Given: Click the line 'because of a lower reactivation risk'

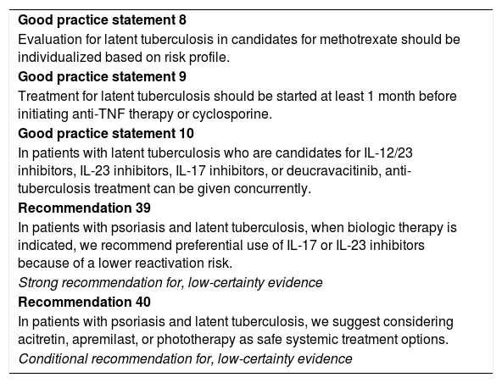Looking at the screenshot, I should point(124,264).
